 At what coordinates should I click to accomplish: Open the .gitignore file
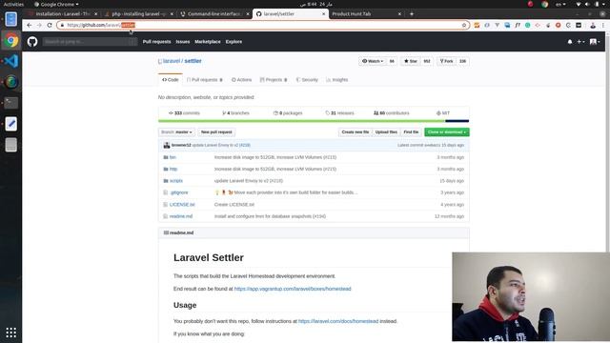(178, 192)
